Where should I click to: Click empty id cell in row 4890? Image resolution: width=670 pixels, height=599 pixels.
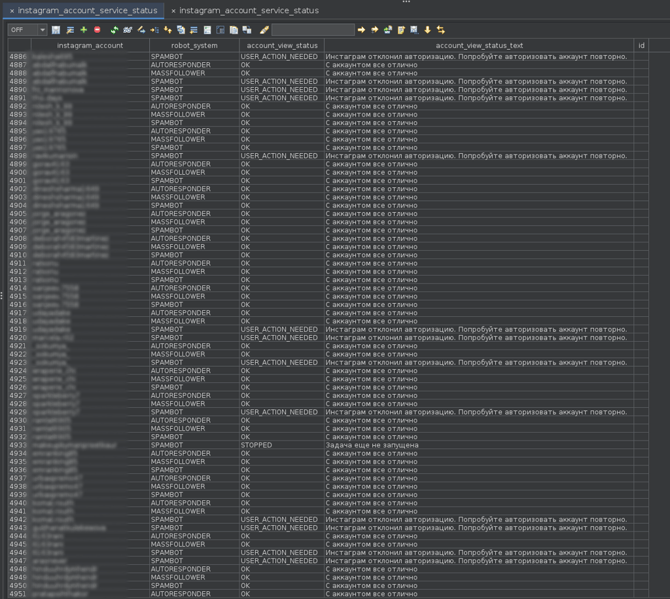click(x=641, y=89)
